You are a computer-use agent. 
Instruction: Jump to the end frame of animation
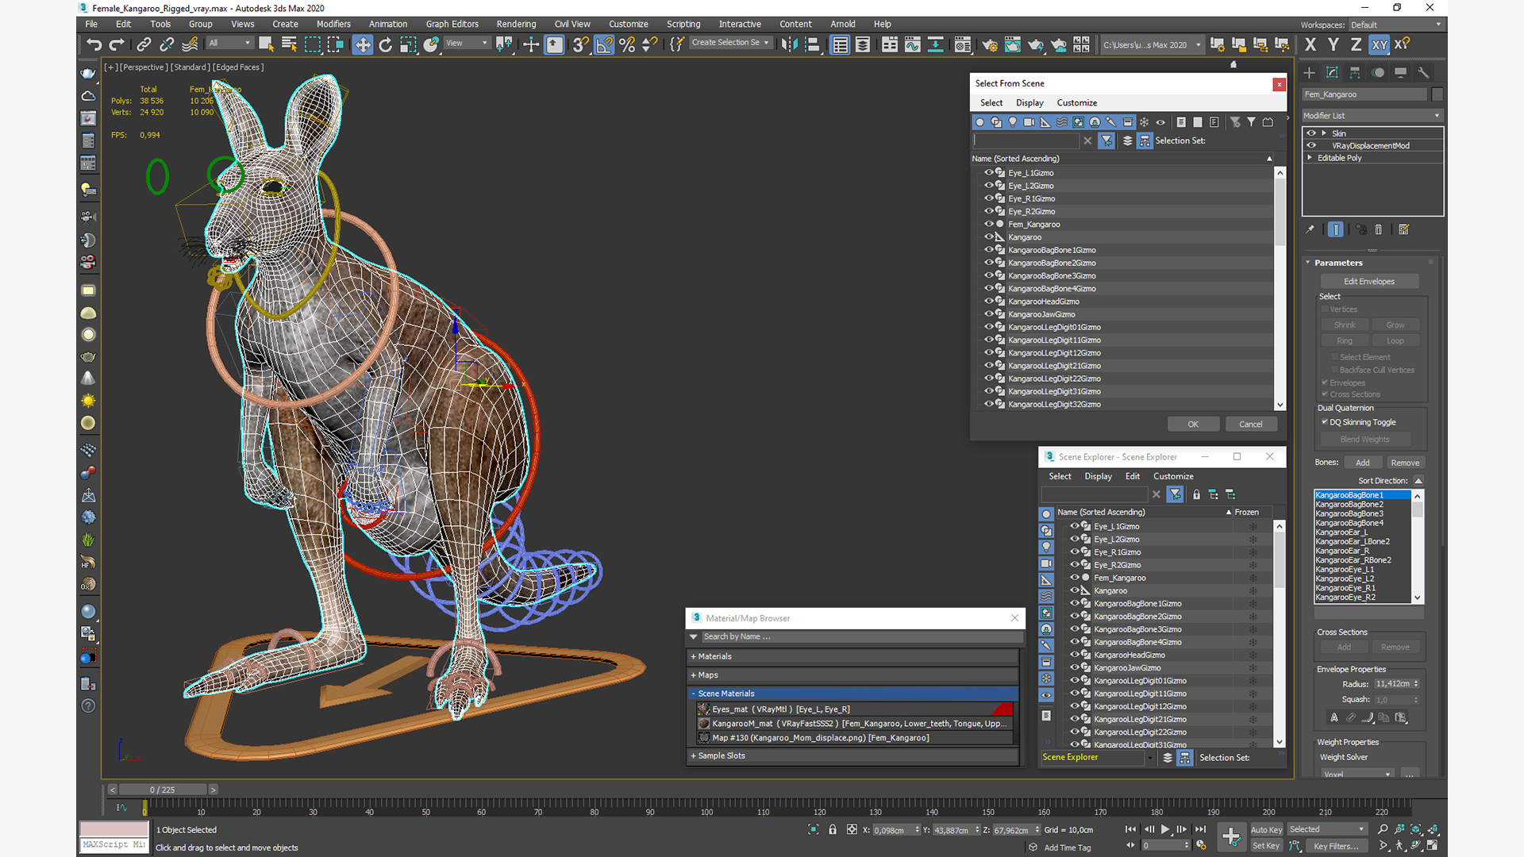[x=1201, y=829]
